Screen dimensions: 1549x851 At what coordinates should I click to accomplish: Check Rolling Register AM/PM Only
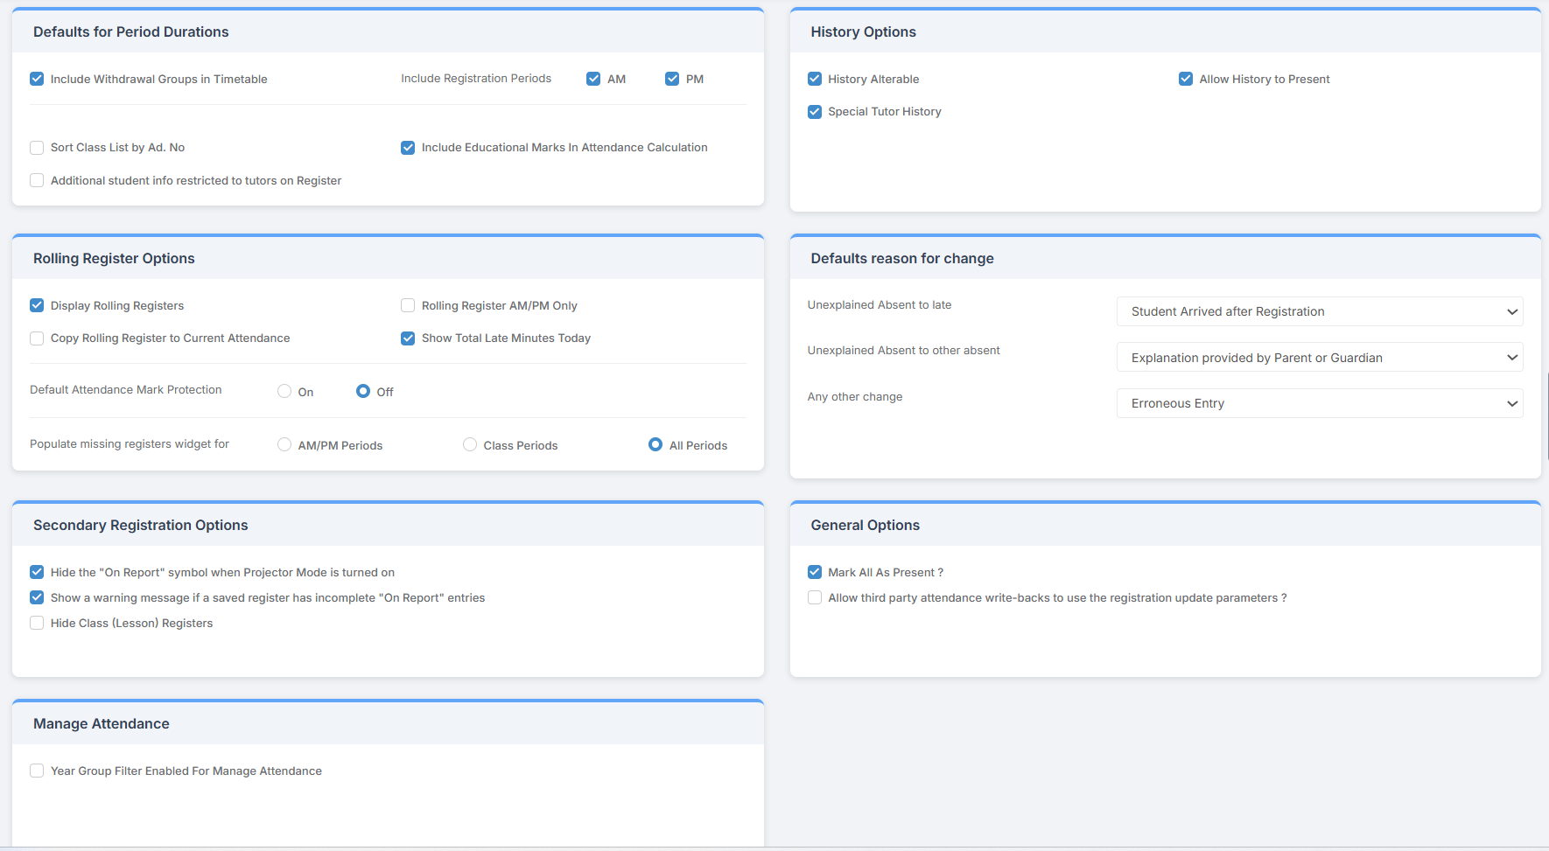click(x=407, y=304)
